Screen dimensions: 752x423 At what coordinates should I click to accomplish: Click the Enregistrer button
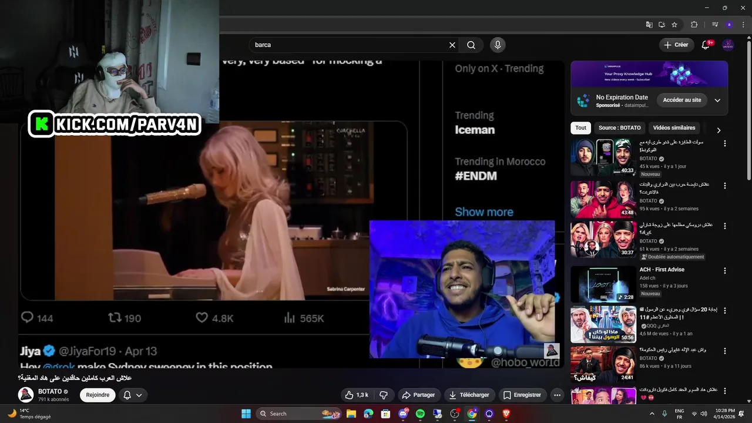click(522, 395)
